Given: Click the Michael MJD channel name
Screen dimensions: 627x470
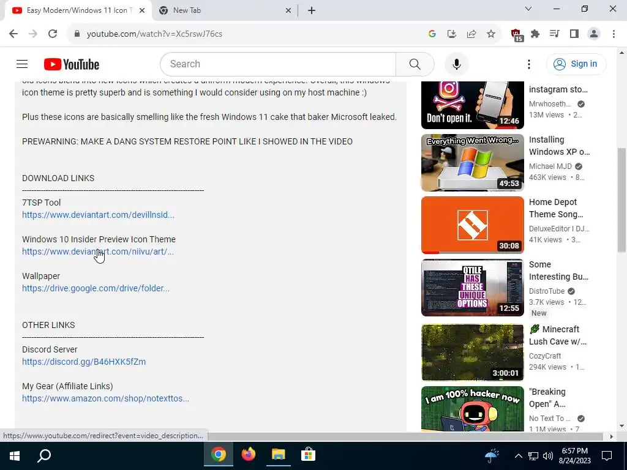Looking at the screenshot, I should tap(550, 166).
